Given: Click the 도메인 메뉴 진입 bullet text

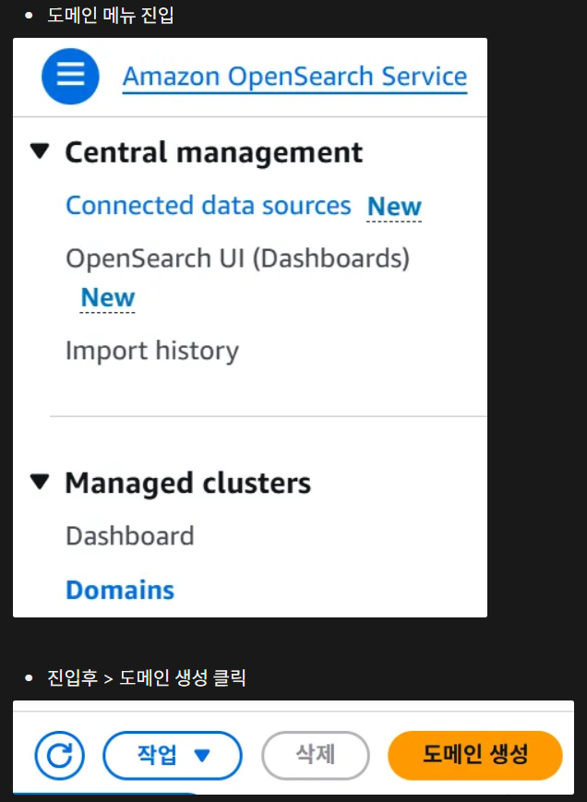Looking at the screenshot, I should coord(111,16).
